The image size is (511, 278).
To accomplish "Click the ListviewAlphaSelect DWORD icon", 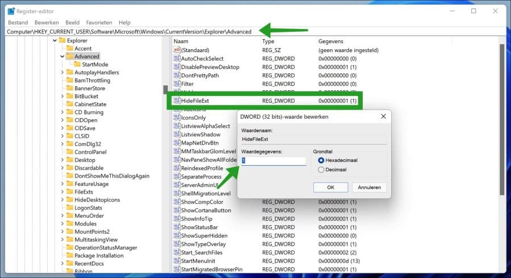I will 177,126.
